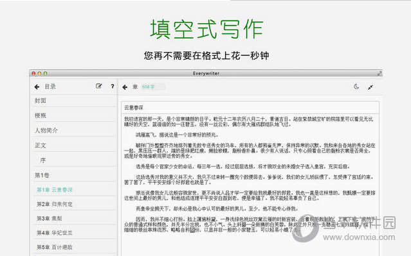Click the yellow window minimize button
This screenshot has width=411, height=256.
point(39,74)
